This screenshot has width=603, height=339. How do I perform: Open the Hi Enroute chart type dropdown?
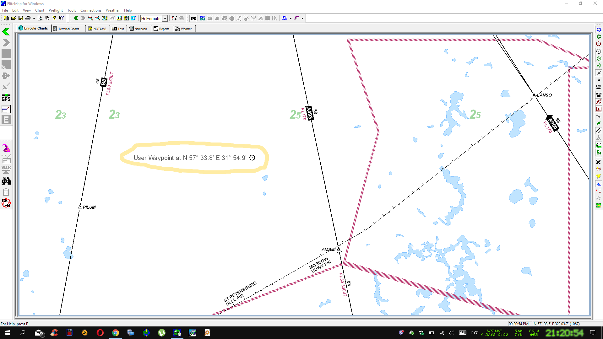tap(165, 19)
